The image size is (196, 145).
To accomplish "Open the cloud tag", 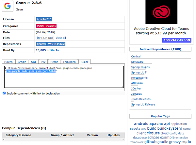I will (x=165, y=133).
